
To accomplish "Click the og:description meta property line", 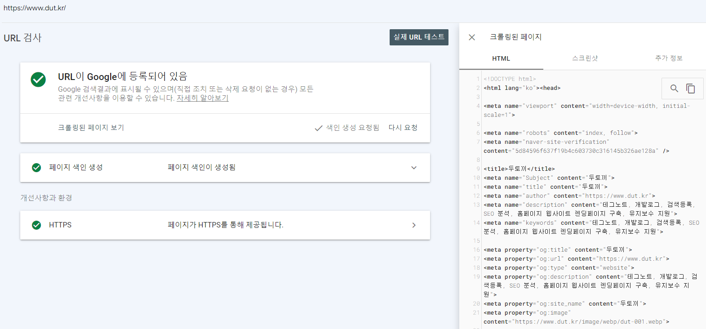I will tap(591, 286).
